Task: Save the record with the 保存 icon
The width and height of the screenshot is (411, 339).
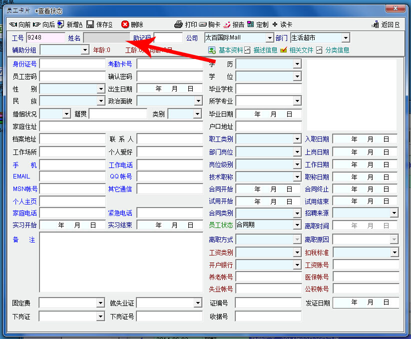Action: click(x=90, y=24)
